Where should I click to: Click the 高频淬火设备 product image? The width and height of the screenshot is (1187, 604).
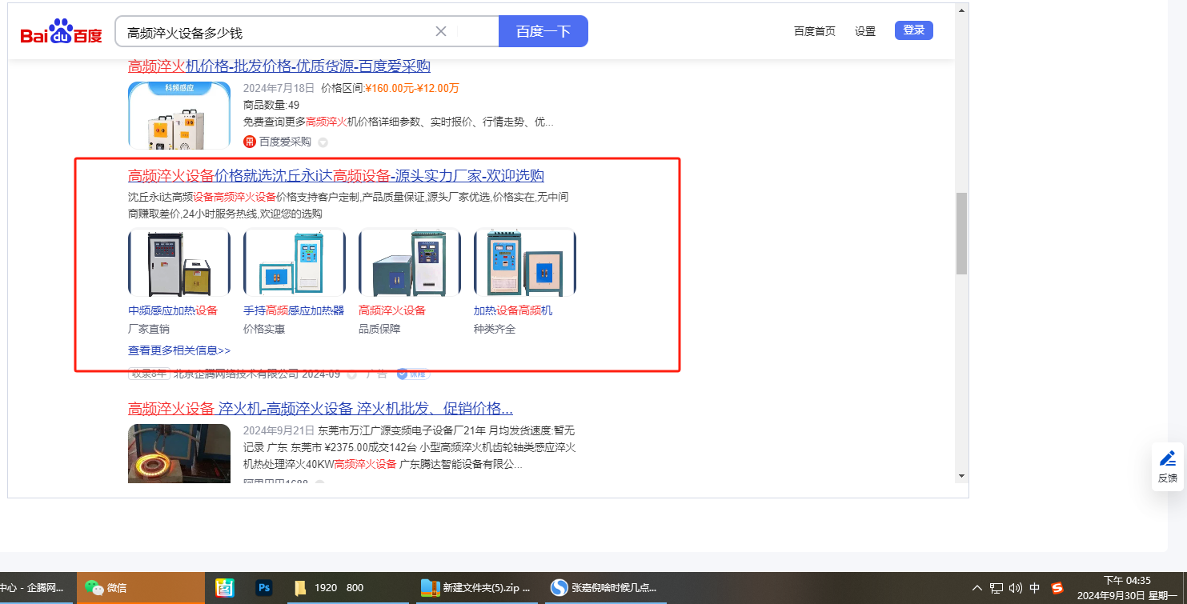point(410,262)
